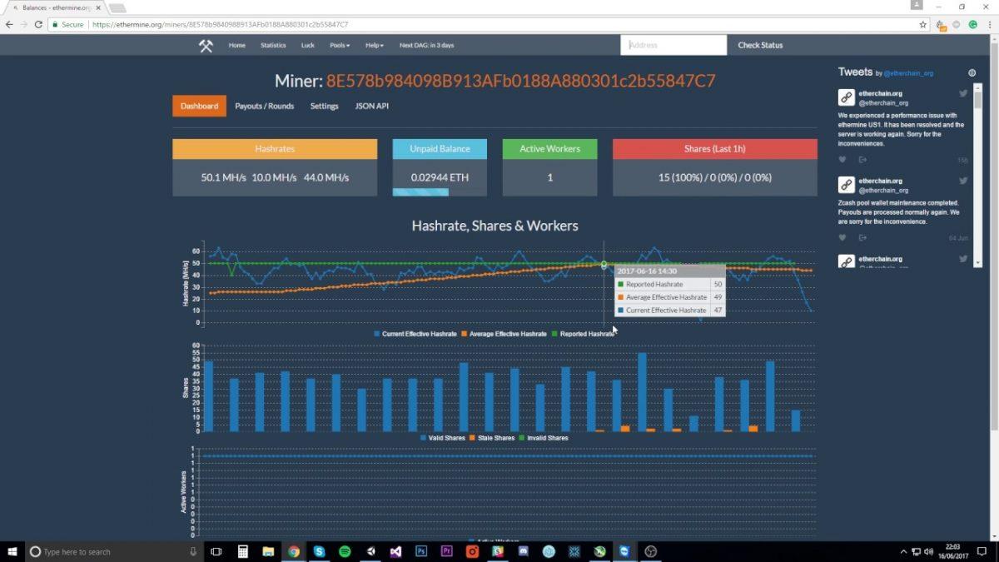999x562 pixels.
Task: Open Spotify from the taskbar
Action: click(345, 551)
